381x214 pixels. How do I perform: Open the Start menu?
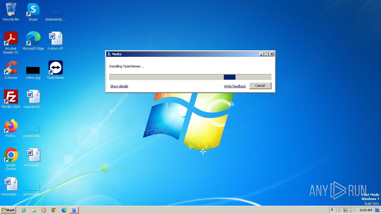[x=8, y=210]
